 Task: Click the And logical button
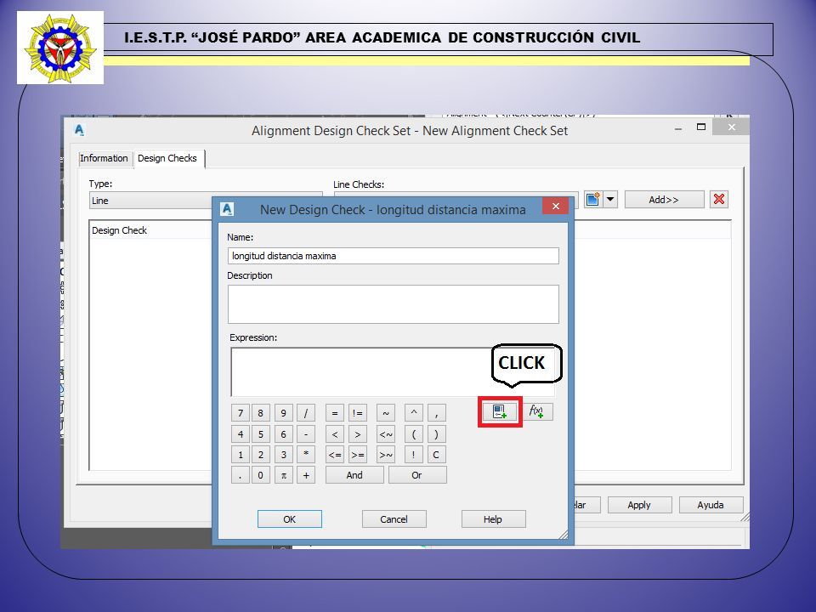[x=354, y=475]
